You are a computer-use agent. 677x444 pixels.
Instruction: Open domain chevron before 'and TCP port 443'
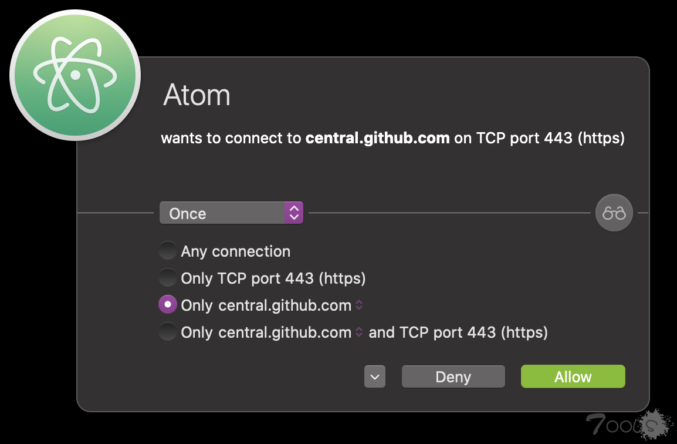coord(360,332)
